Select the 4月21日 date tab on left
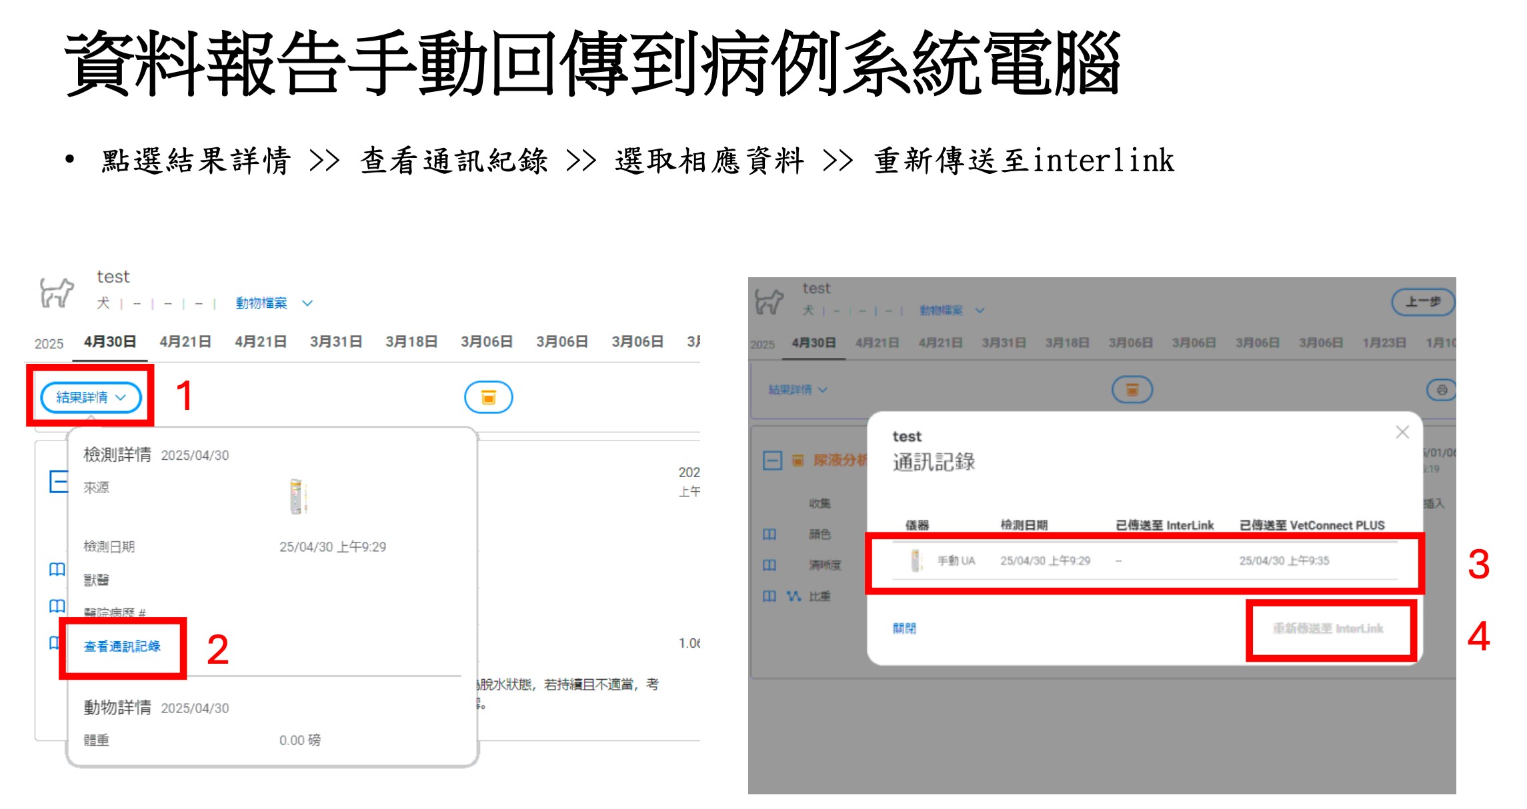Image resolution: width=1527 pixels, height=809 pixels. tap(185, 342)
